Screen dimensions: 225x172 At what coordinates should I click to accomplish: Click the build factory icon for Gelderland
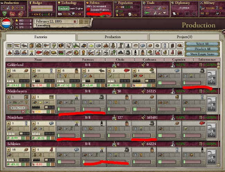click(211, 77)
